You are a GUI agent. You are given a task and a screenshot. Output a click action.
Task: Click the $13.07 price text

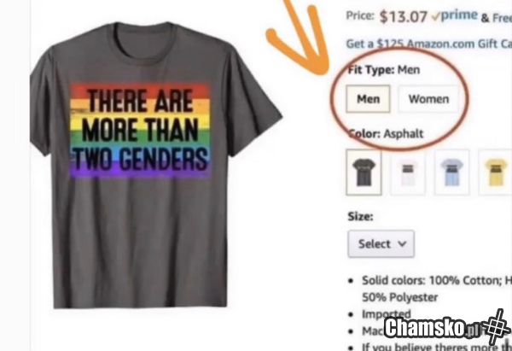404,17
